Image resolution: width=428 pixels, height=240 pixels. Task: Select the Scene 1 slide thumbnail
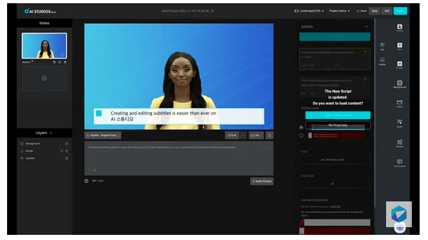pyautogui.click(x=44, y=46)
